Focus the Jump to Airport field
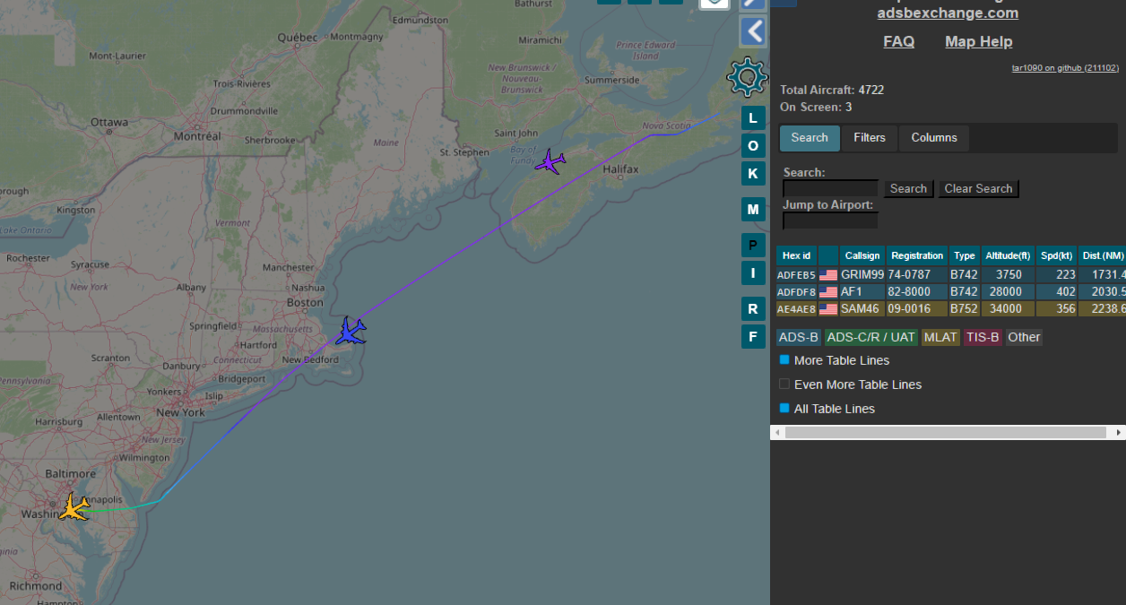Screen dimensions: 1126x605 (830, 220)
